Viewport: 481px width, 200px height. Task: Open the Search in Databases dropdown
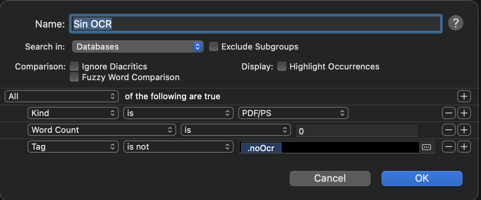(x=137, y=47)
